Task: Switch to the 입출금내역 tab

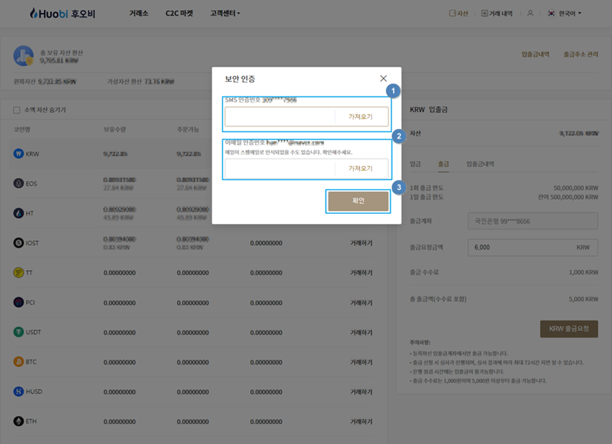Action: [x=480, y=164]
